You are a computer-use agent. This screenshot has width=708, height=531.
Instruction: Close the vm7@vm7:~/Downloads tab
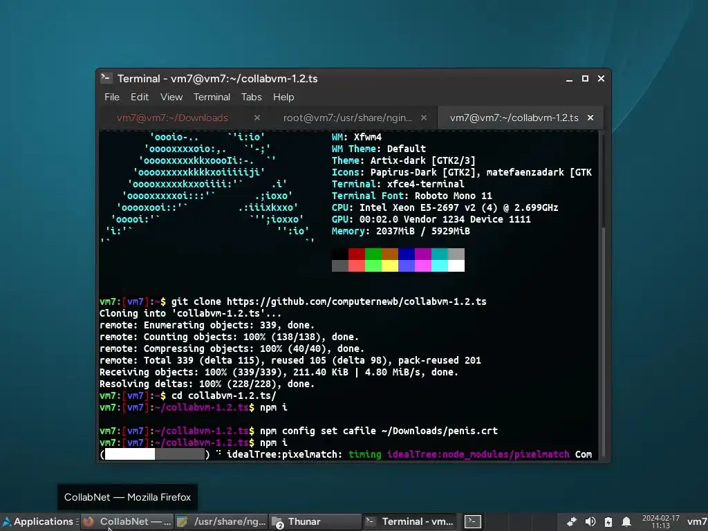(x=257, y=118)
